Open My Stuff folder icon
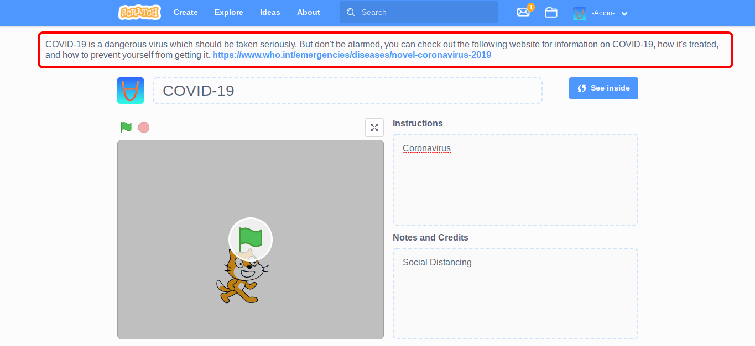The height and width of the screenshot is (346, 755). pos(551,12)
